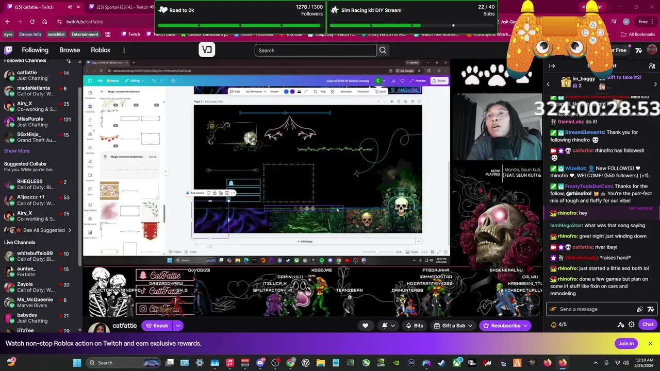Expand followed channels with Show More
Screen dimensions: 660x371
tap(17, 151)
